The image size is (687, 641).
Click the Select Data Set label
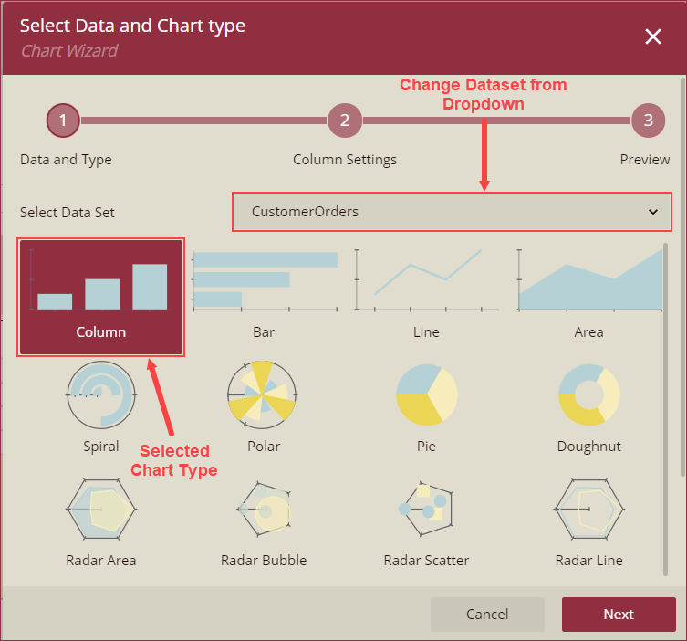coord(67,213)
